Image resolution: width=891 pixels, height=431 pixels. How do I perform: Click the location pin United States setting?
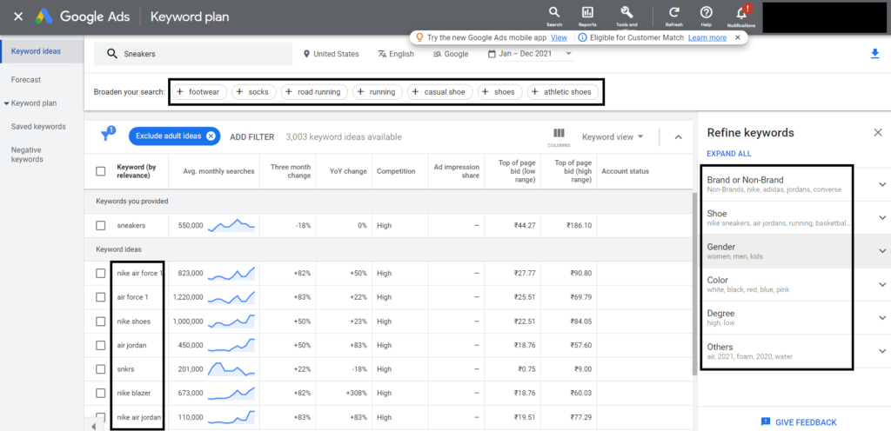point(332,54)
